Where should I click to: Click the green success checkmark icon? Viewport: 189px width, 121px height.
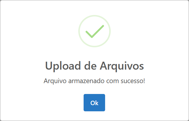pos(95,31)
